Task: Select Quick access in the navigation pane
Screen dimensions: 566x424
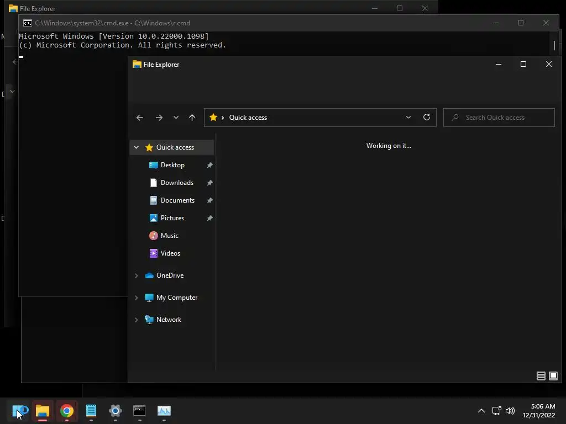Action: pyautogui.click(x=172, y=147)
